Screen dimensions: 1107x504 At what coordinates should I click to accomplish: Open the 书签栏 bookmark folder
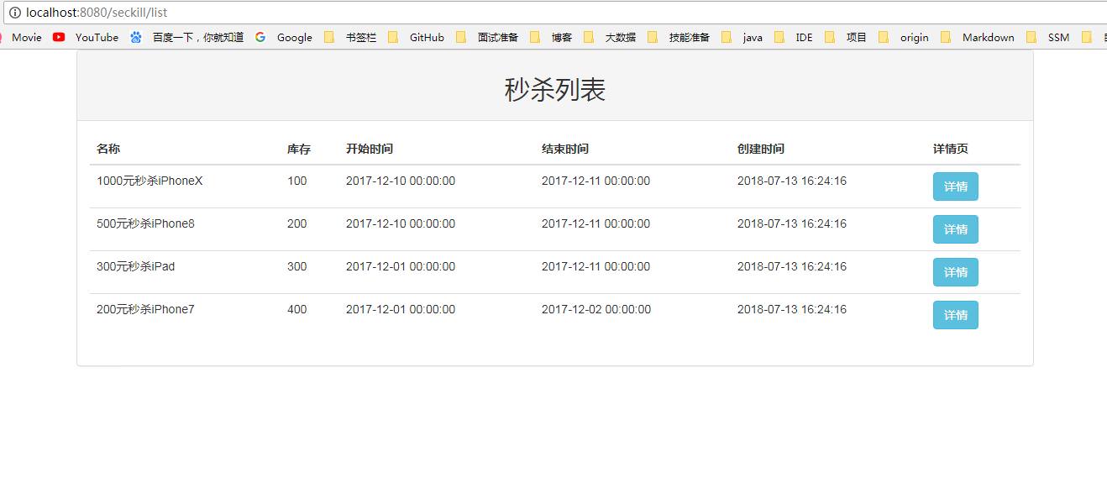tap(350, 37)
